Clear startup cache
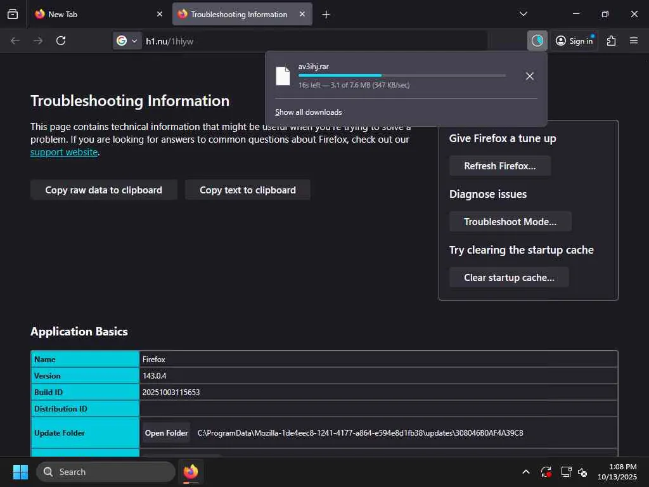The width and height of the screenshot is (649, 487). coord(509,278)
